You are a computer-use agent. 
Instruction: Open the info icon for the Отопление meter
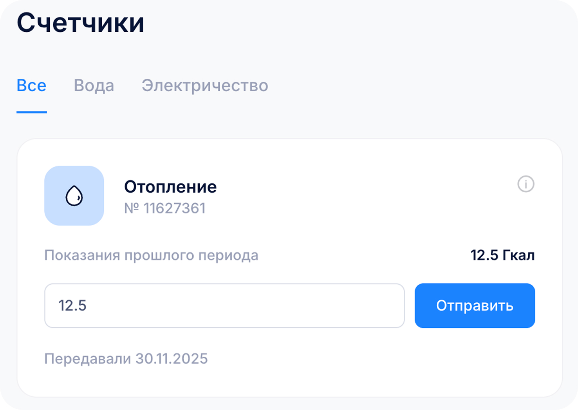pyautogui.click(x=526, y=184)
